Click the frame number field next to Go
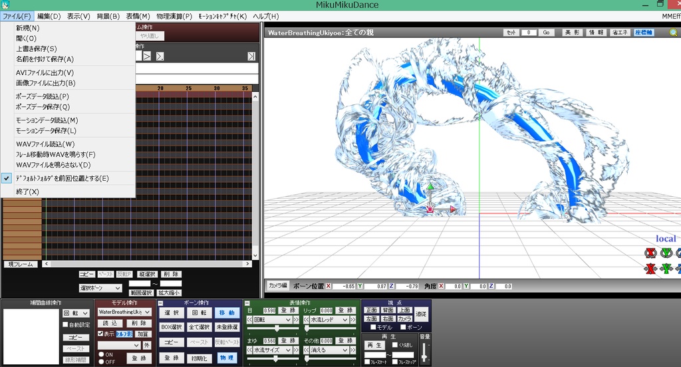Screen dimensions: 681x367 tap(529, 33)
